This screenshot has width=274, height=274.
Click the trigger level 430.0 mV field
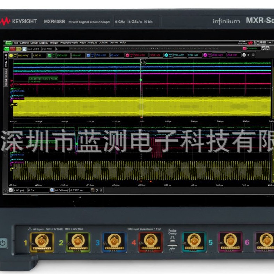click(x=254, y=48)
